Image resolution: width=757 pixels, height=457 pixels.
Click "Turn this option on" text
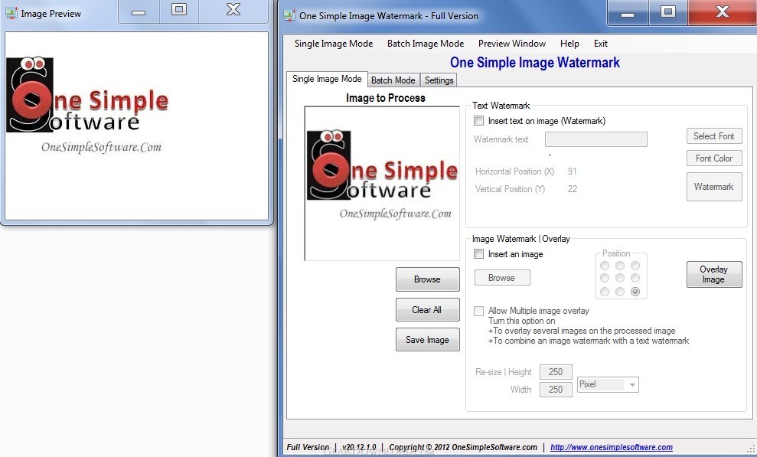522,321
